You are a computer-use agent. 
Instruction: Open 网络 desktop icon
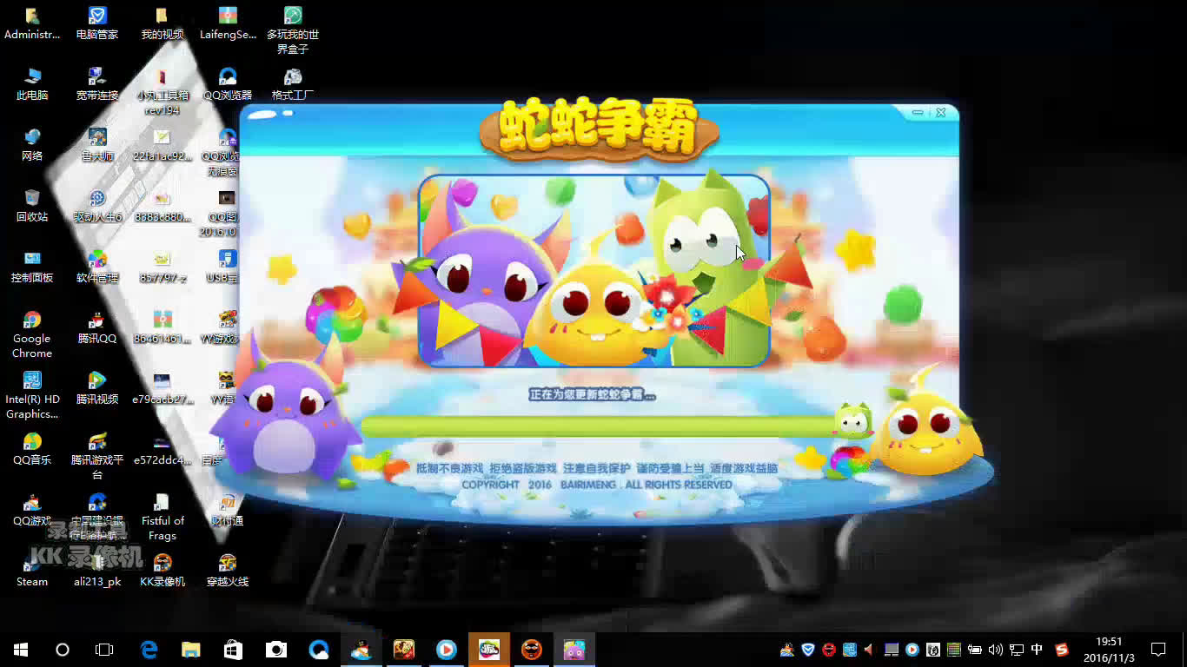32,146
